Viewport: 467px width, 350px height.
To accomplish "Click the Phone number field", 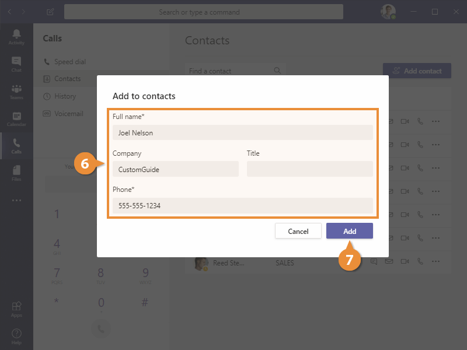I will point(242,205).
